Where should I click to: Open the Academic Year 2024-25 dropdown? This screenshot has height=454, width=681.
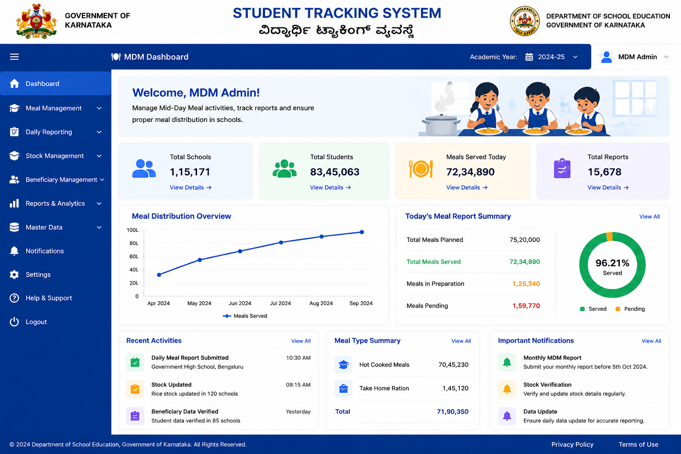[552, 57]
